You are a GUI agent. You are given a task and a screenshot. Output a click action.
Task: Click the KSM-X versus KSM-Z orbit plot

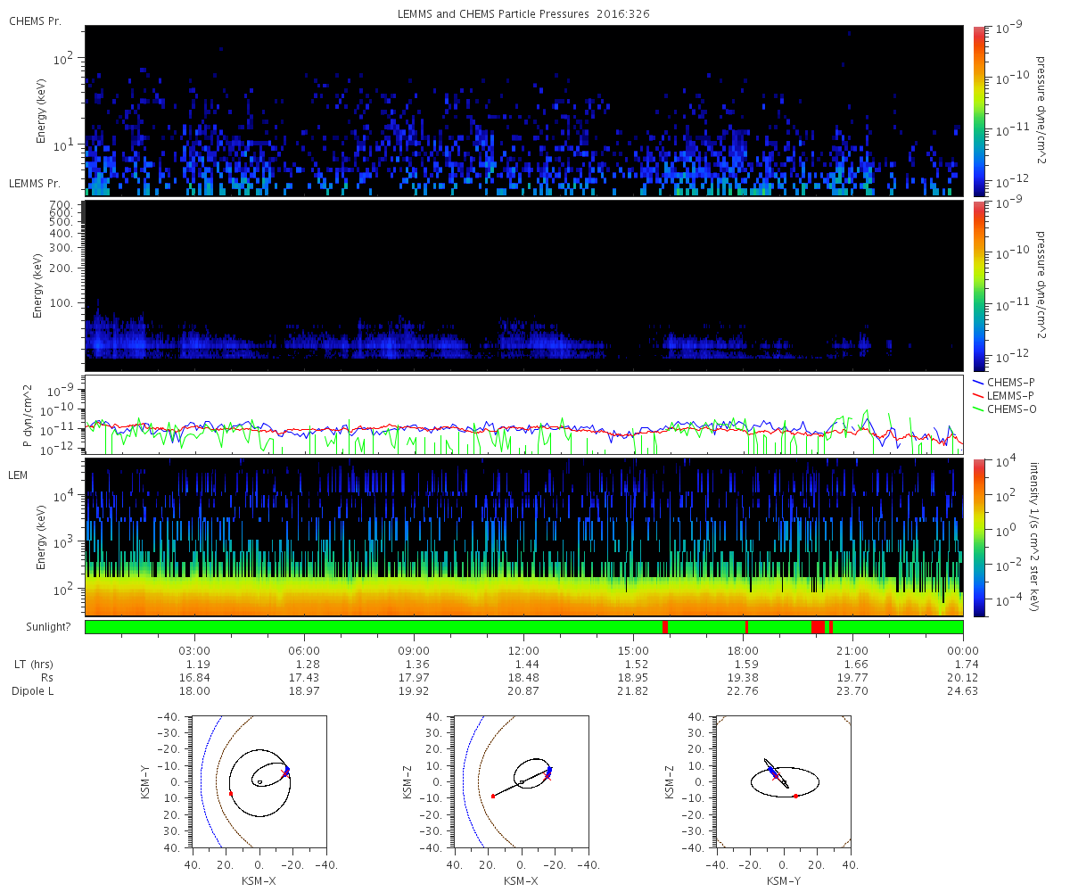(521, 781)
